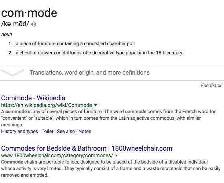Open the Feedback link

211,86
